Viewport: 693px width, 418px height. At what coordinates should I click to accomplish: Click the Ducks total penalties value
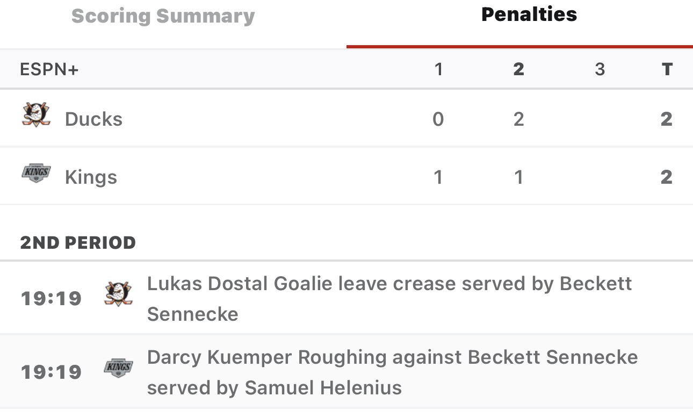coord(666,119)
